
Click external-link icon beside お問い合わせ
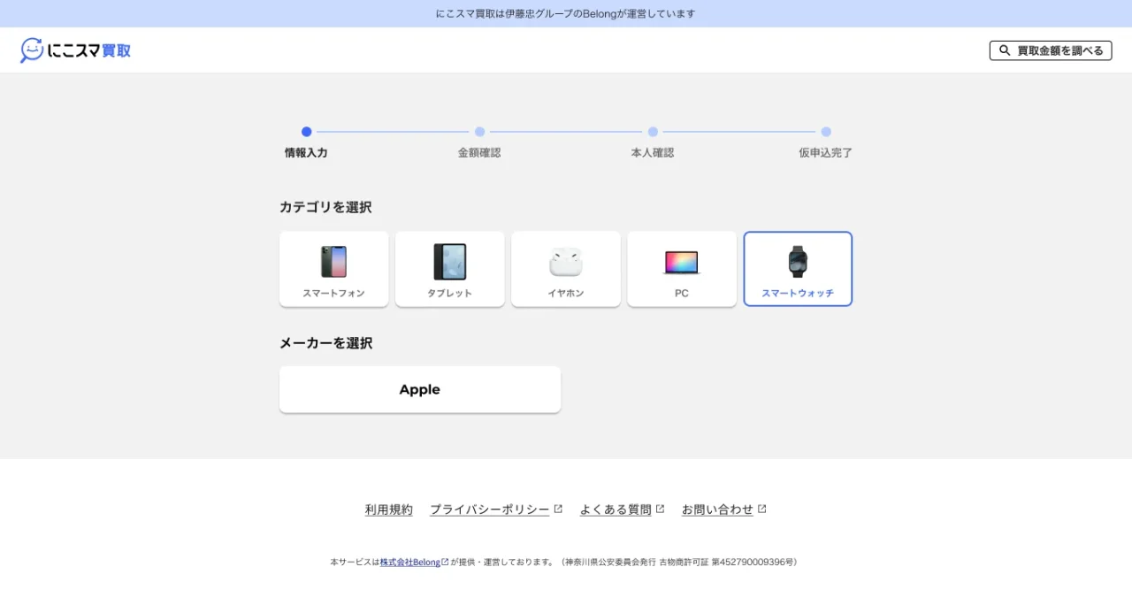click(761, 509)
